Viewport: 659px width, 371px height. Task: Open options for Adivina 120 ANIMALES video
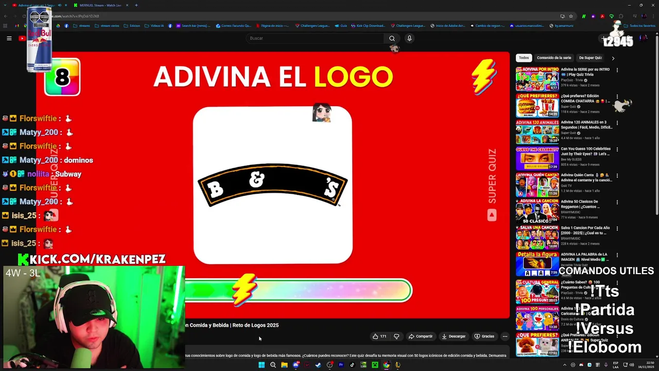tap(617, 123)
